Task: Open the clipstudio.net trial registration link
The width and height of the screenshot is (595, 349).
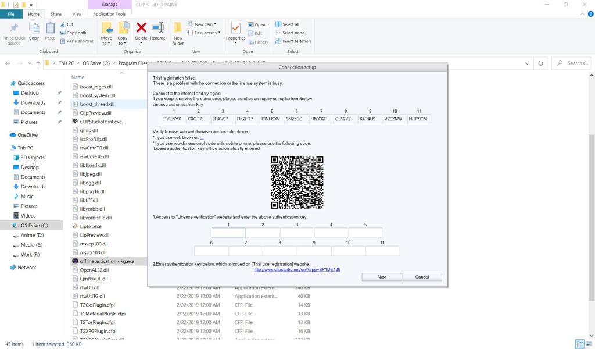Action: click(x=297, y=270)
